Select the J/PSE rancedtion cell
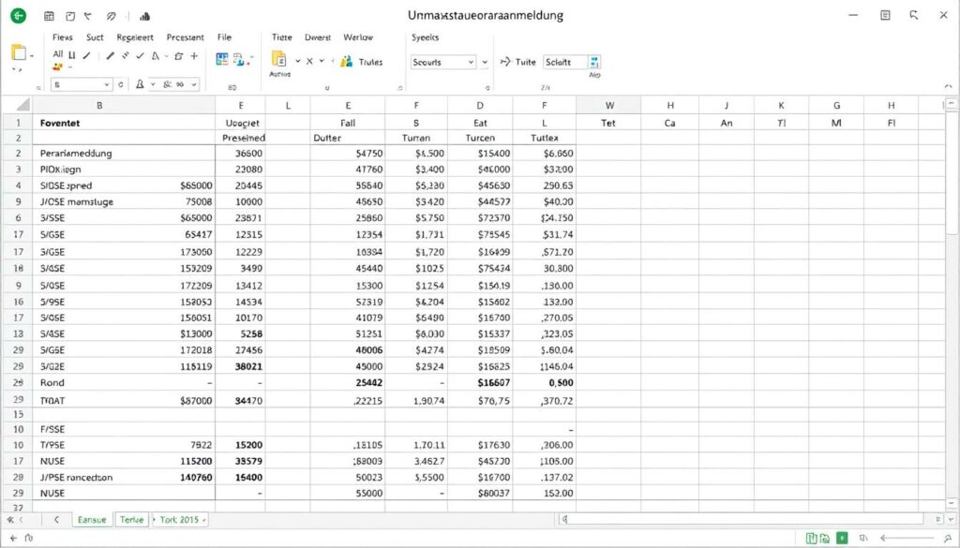This screenshot has width=960, height=548. pos(125,478)
